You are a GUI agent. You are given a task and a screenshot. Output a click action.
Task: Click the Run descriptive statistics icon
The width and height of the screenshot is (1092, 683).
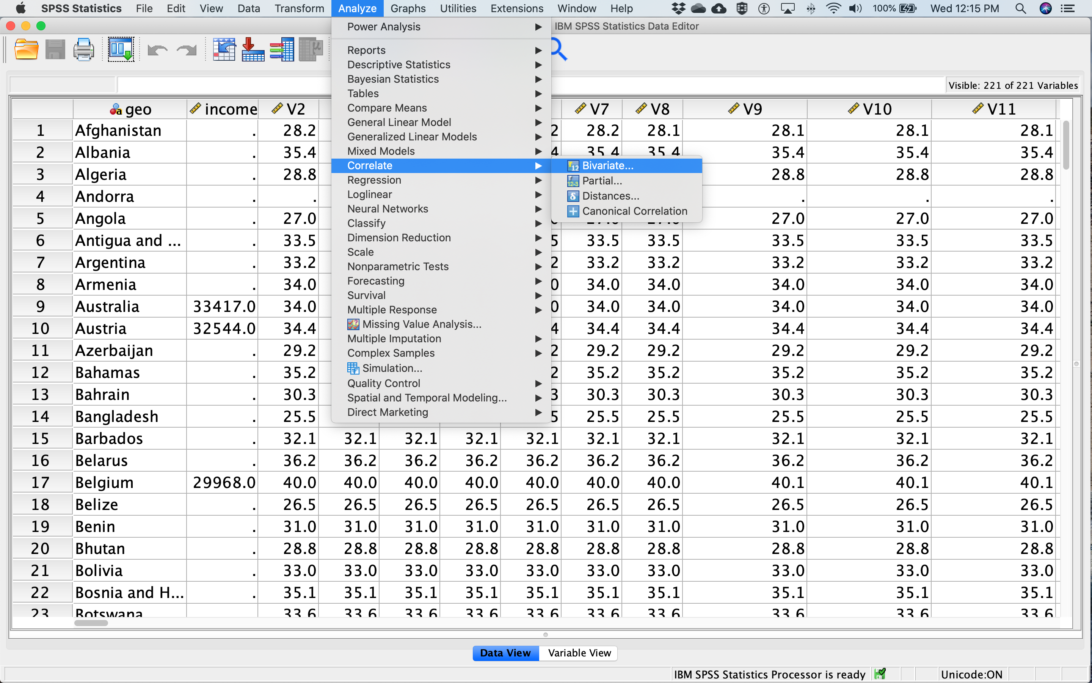pyautogui.click(x=311, y=50)
